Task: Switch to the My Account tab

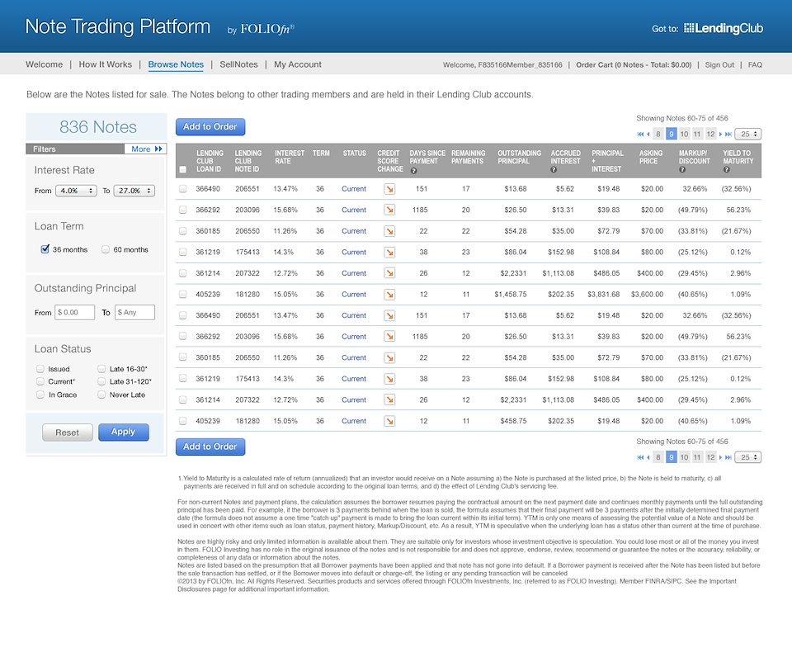Action: (x=298, y=64)
